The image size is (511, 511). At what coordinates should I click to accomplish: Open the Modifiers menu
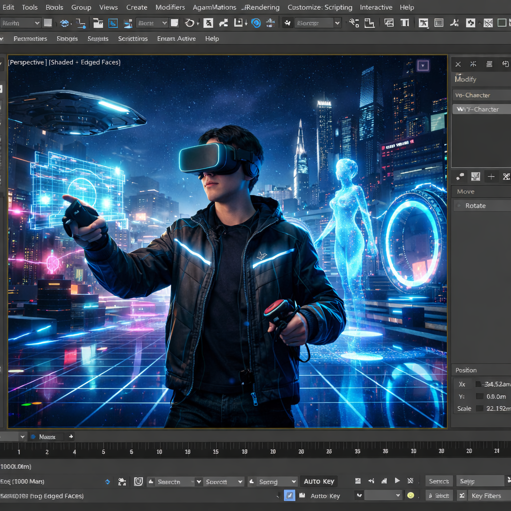click(x=170, y=7)
